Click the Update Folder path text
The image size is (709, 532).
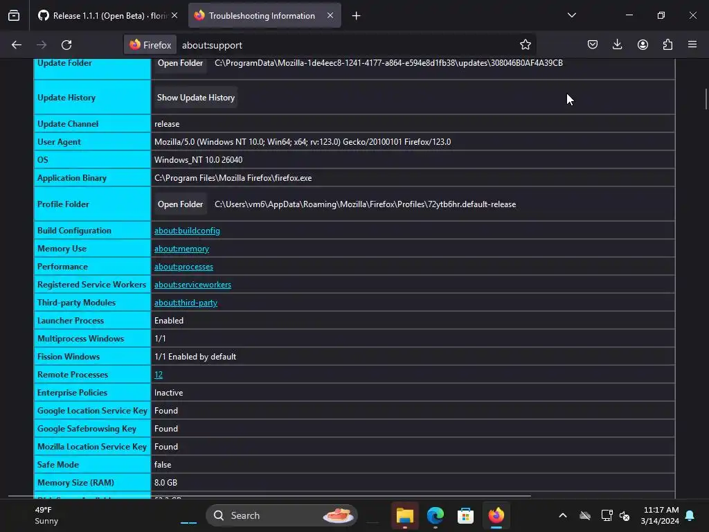tap(388, 63)
